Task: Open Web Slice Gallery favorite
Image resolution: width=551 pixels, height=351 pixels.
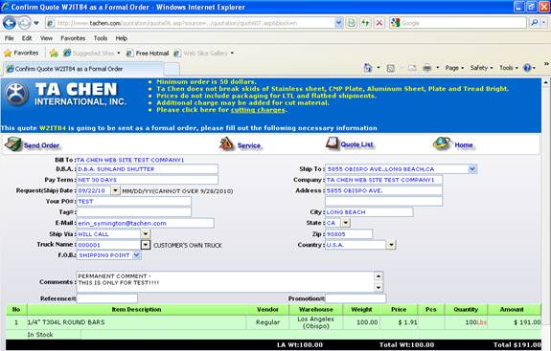Action: click(x=204, y=53)
